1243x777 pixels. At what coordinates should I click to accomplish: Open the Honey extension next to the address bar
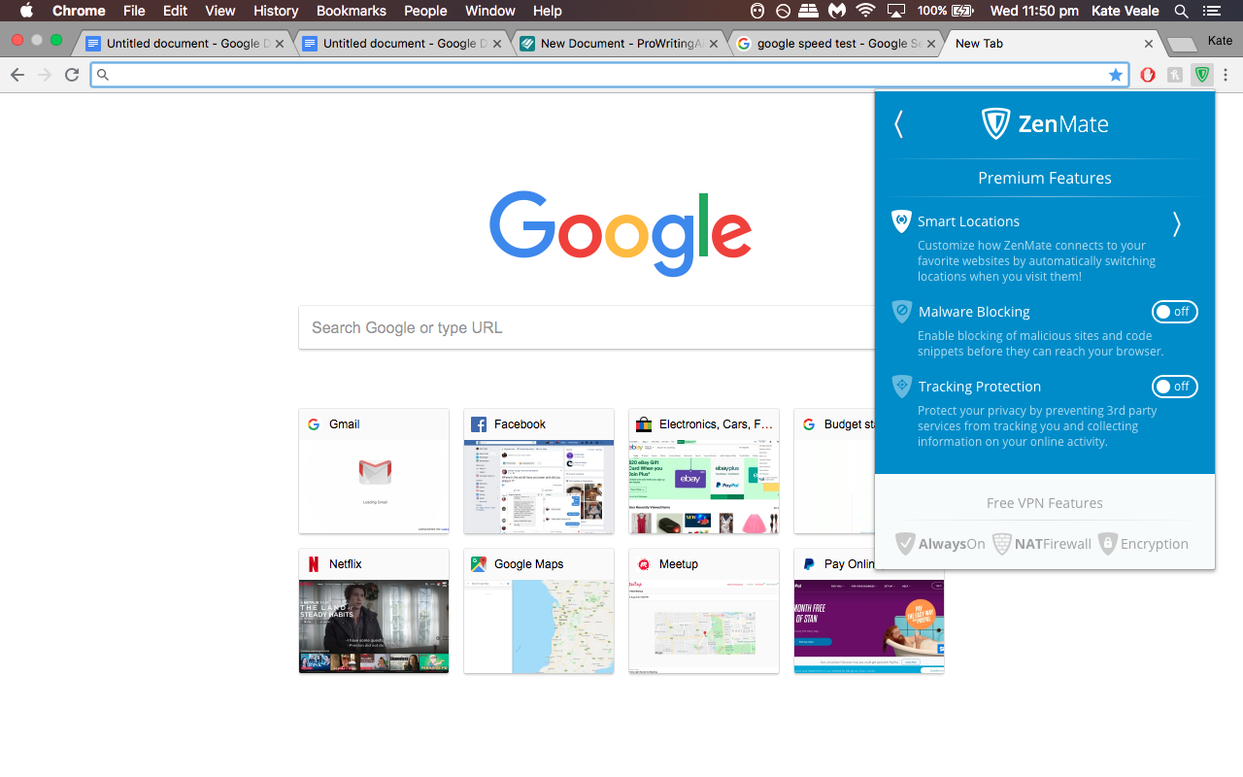[1174, 74]
